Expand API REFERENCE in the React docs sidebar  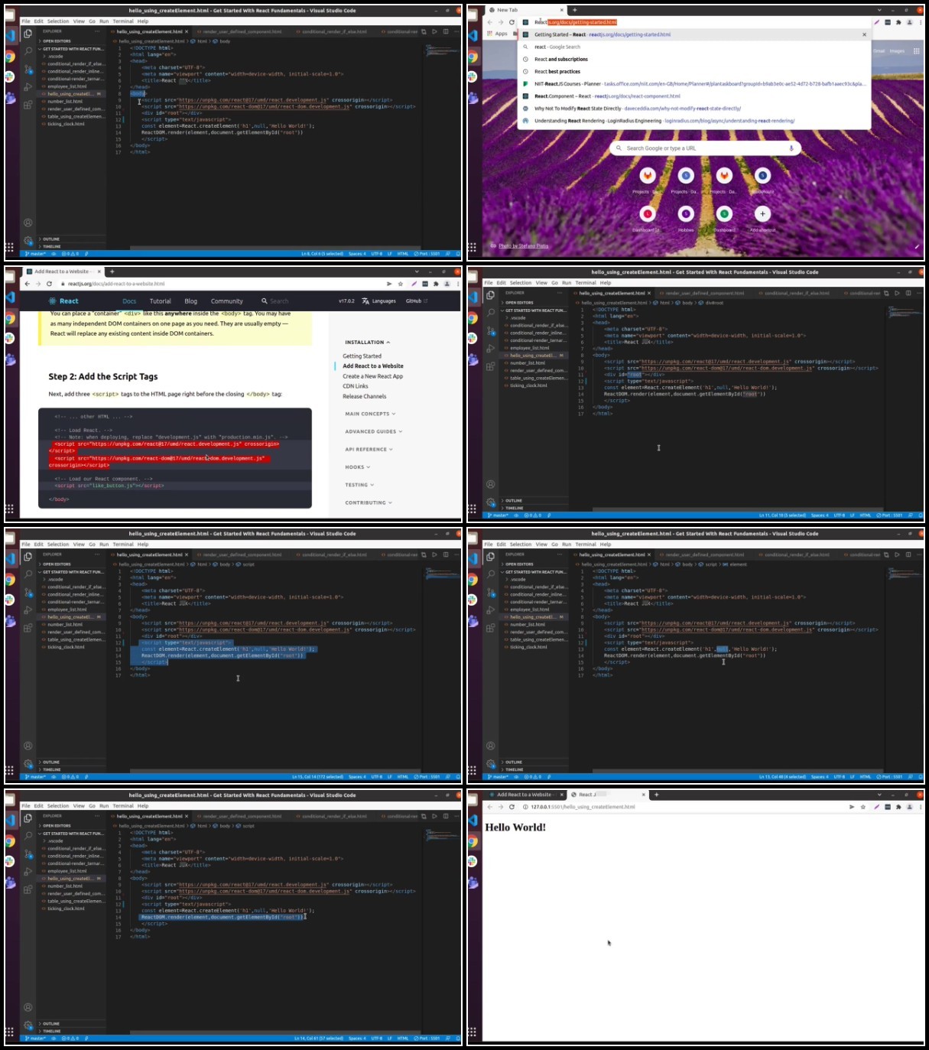(x=369, y=450)
